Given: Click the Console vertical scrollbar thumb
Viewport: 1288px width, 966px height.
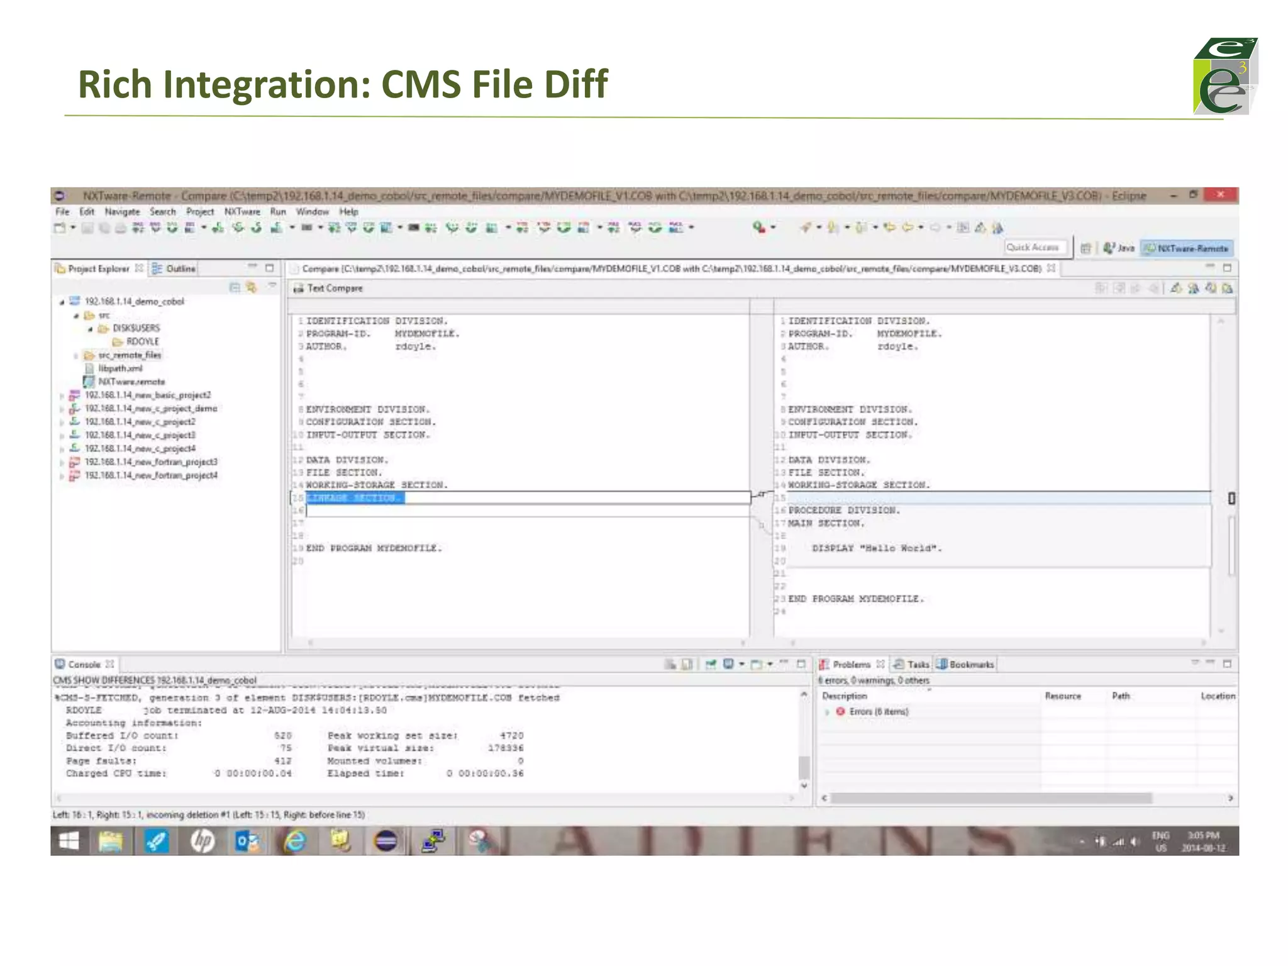Looking at the screenshot, I should 804,767.
